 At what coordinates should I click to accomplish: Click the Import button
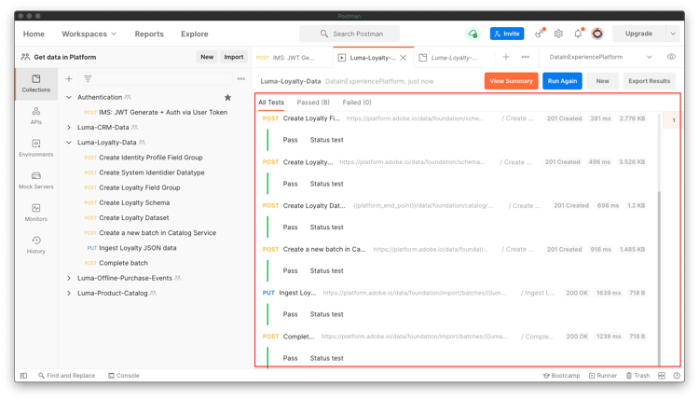point(234,57)
